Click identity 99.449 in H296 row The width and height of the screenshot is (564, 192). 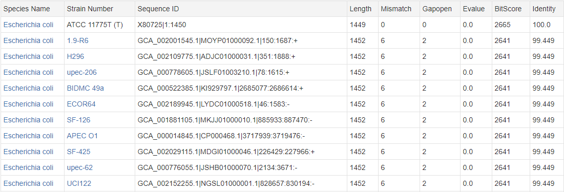544,56
